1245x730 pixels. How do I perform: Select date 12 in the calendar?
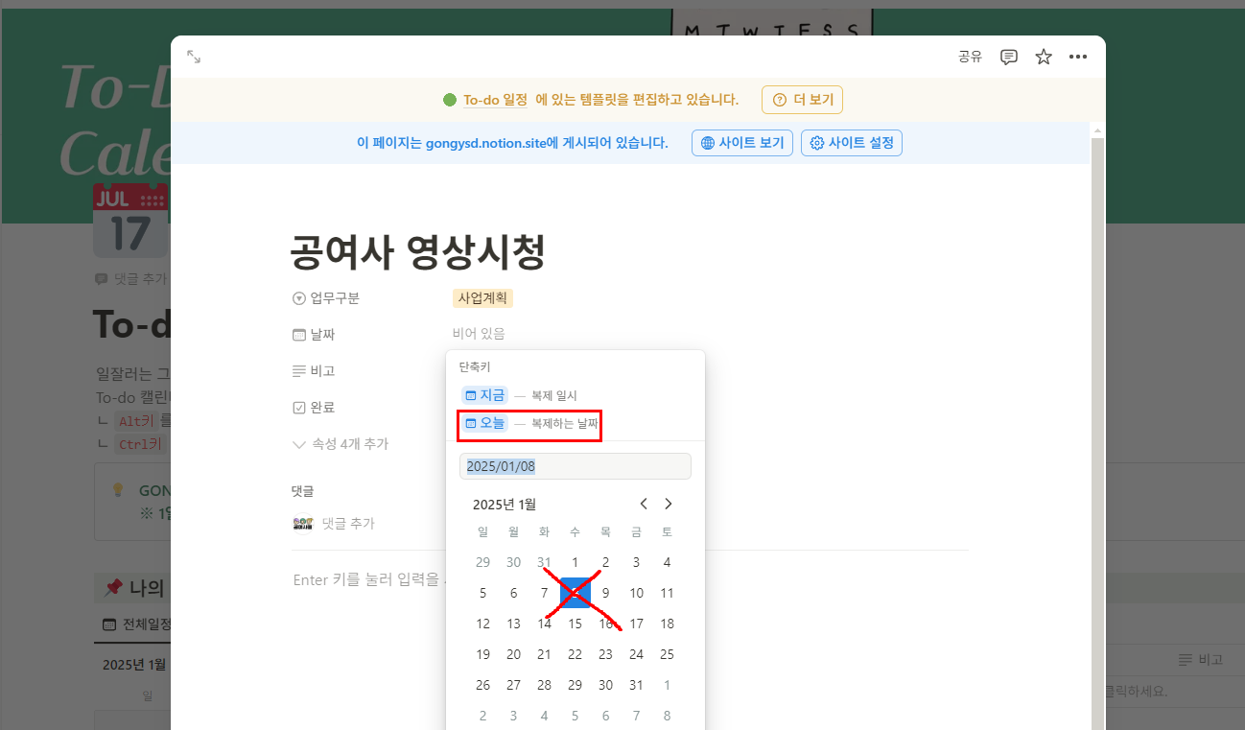[482, 624]
